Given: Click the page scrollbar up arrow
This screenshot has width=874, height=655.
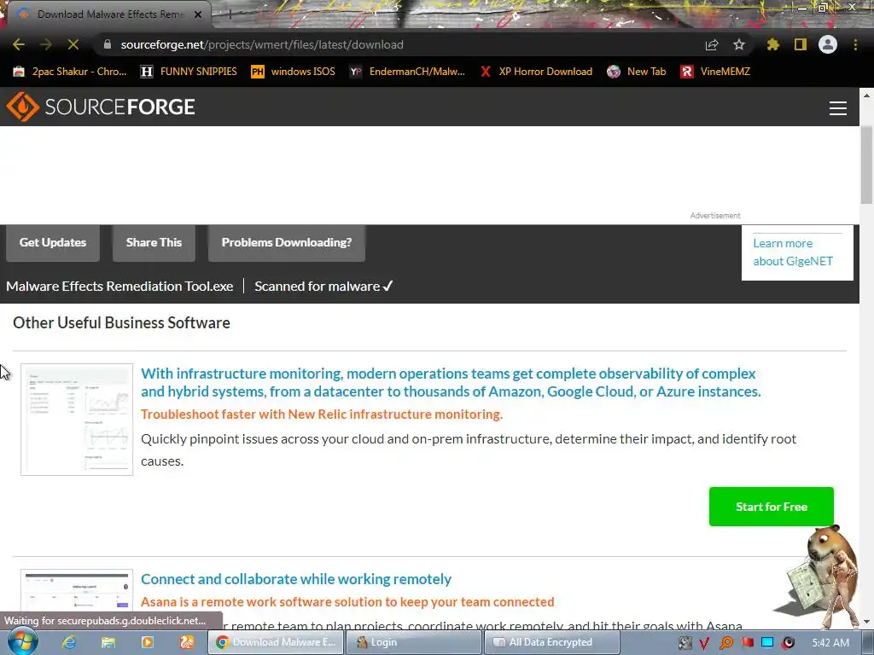Looking at the screenshot, I should 867,96.
